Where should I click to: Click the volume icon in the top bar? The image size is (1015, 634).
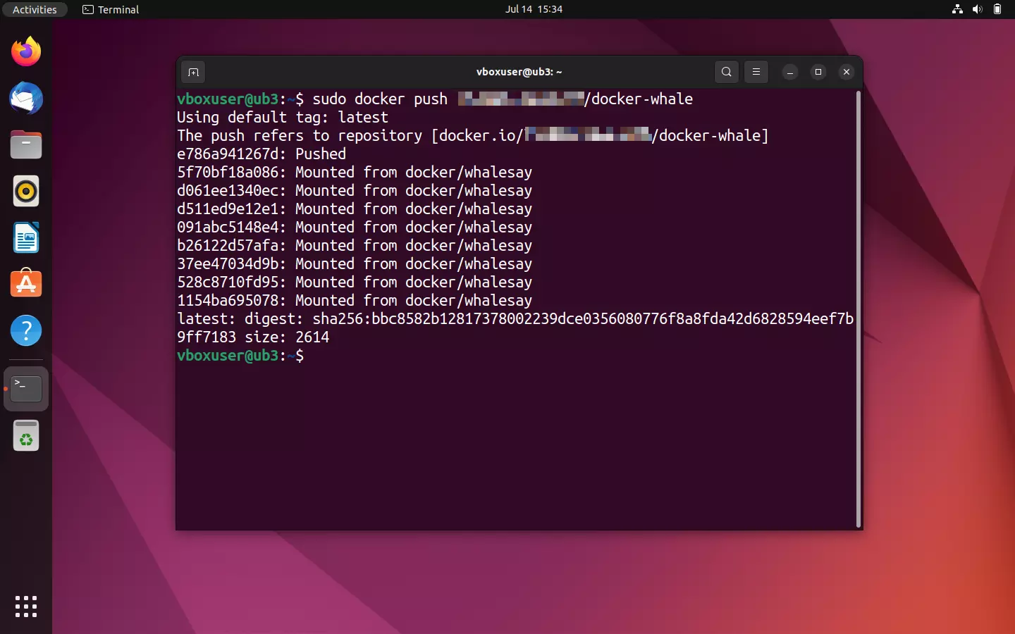(x=977, y=9)
